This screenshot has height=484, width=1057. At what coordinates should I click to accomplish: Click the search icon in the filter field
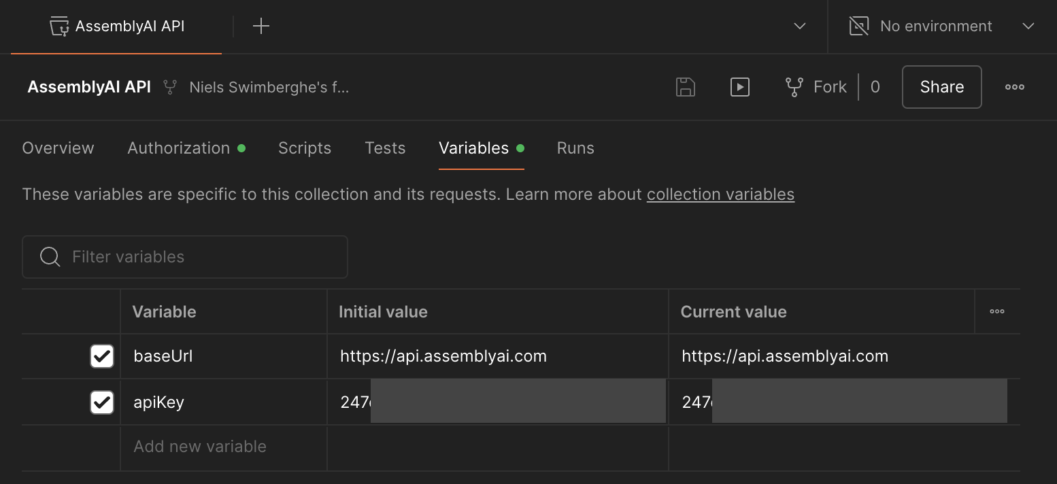click(50, 256)
